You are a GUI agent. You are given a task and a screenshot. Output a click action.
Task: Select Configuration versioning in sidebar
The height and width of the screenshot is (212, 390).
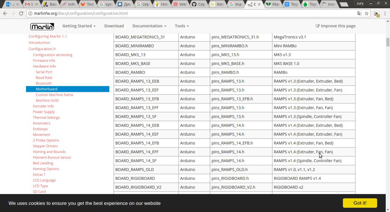(52, 55)
